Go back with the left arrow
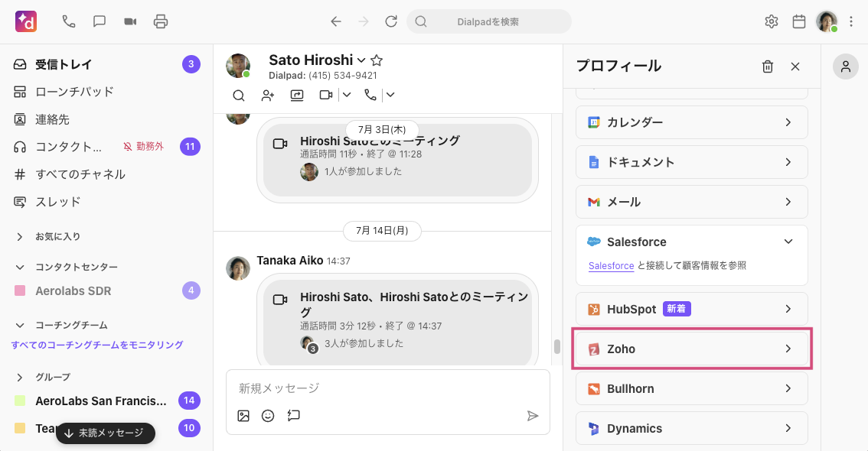 (x=336, y=21)
